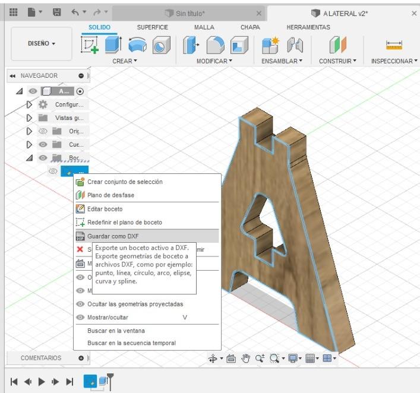Expand the Vistas guardadas node
The image size is (420, 393).
[x=29, y=118]
